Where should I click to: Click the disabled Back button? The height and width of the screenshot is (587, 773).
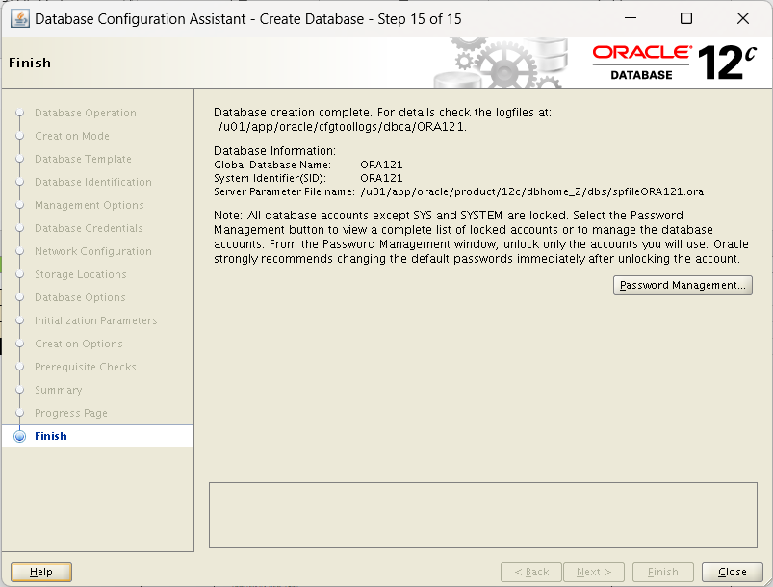531,572
